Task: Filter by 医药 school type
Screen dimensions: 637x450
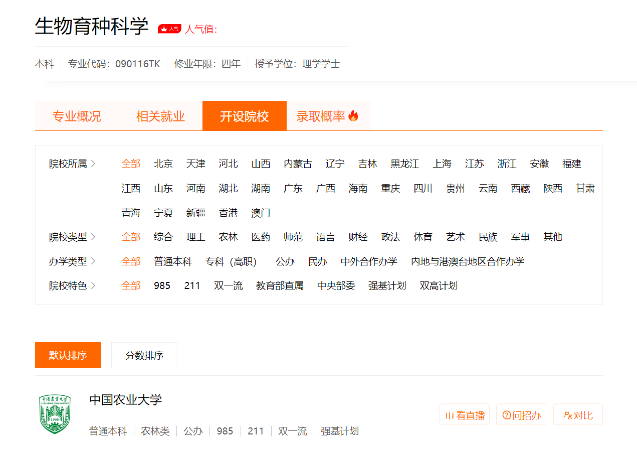Action: 261,237
